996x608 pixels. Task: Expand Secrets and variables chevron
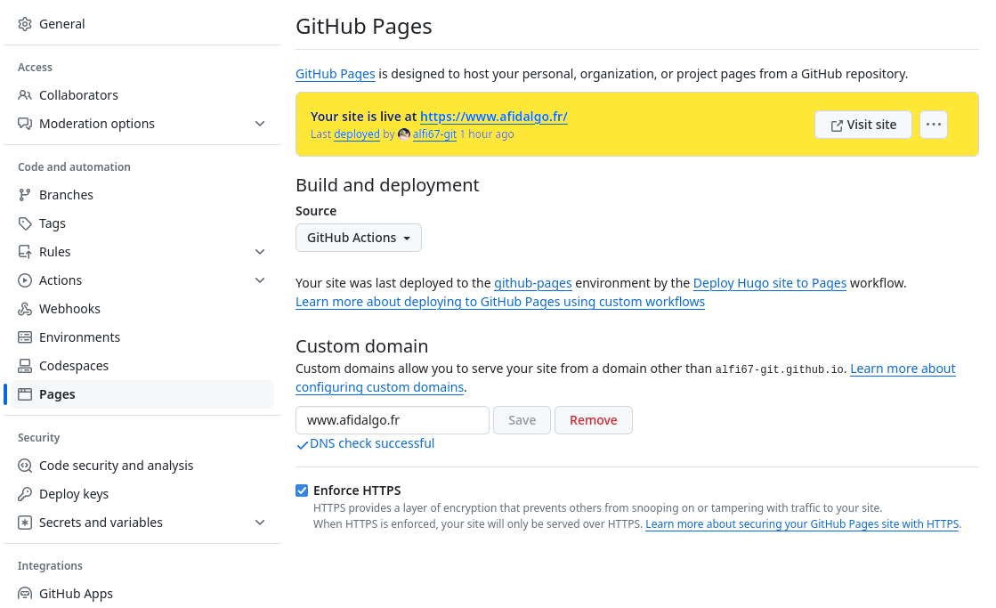260,523
